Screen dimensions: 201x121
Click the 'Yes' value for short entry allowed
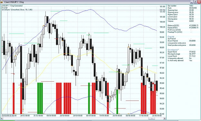coord(191,60)
